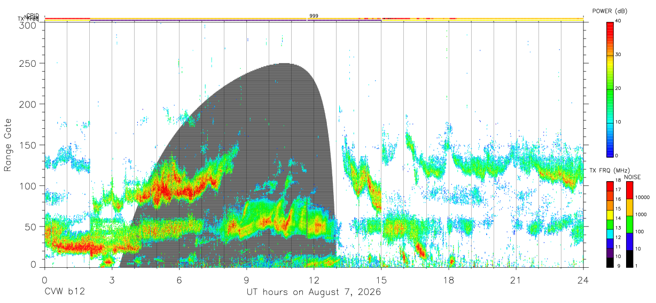The image size is (656, 303).
Task: Click the blue segment of the NOISE color bar
Action: click(630, 242)
